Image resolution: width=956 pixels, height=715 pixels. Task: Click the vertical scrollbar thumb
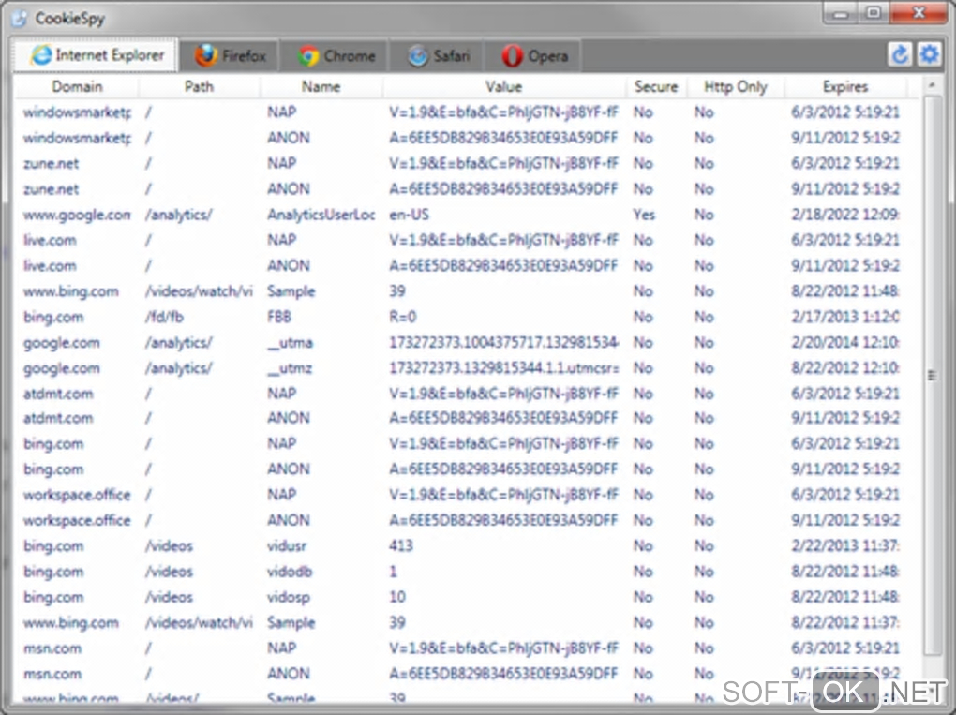click(932, 376)
